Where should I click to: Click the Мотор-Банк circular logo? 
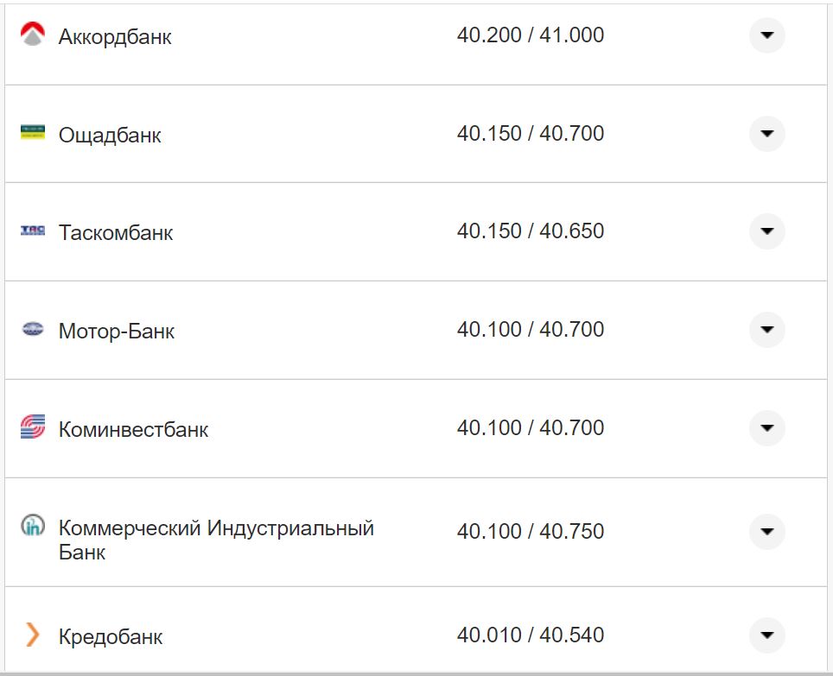point(30,330)
